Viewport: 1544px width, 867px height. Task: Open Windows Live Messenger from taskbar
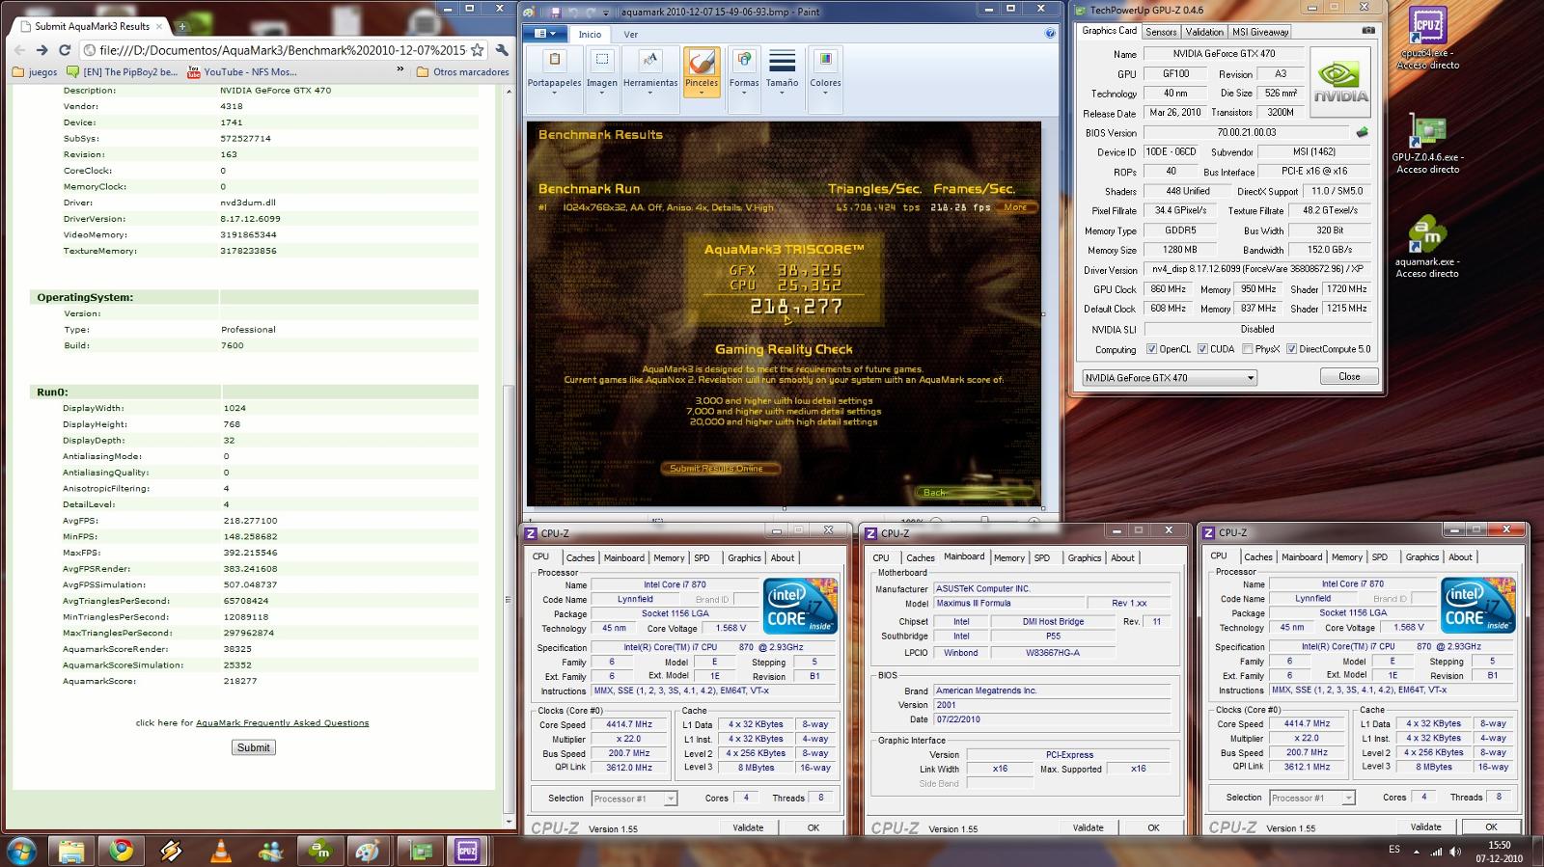point(271,851)
